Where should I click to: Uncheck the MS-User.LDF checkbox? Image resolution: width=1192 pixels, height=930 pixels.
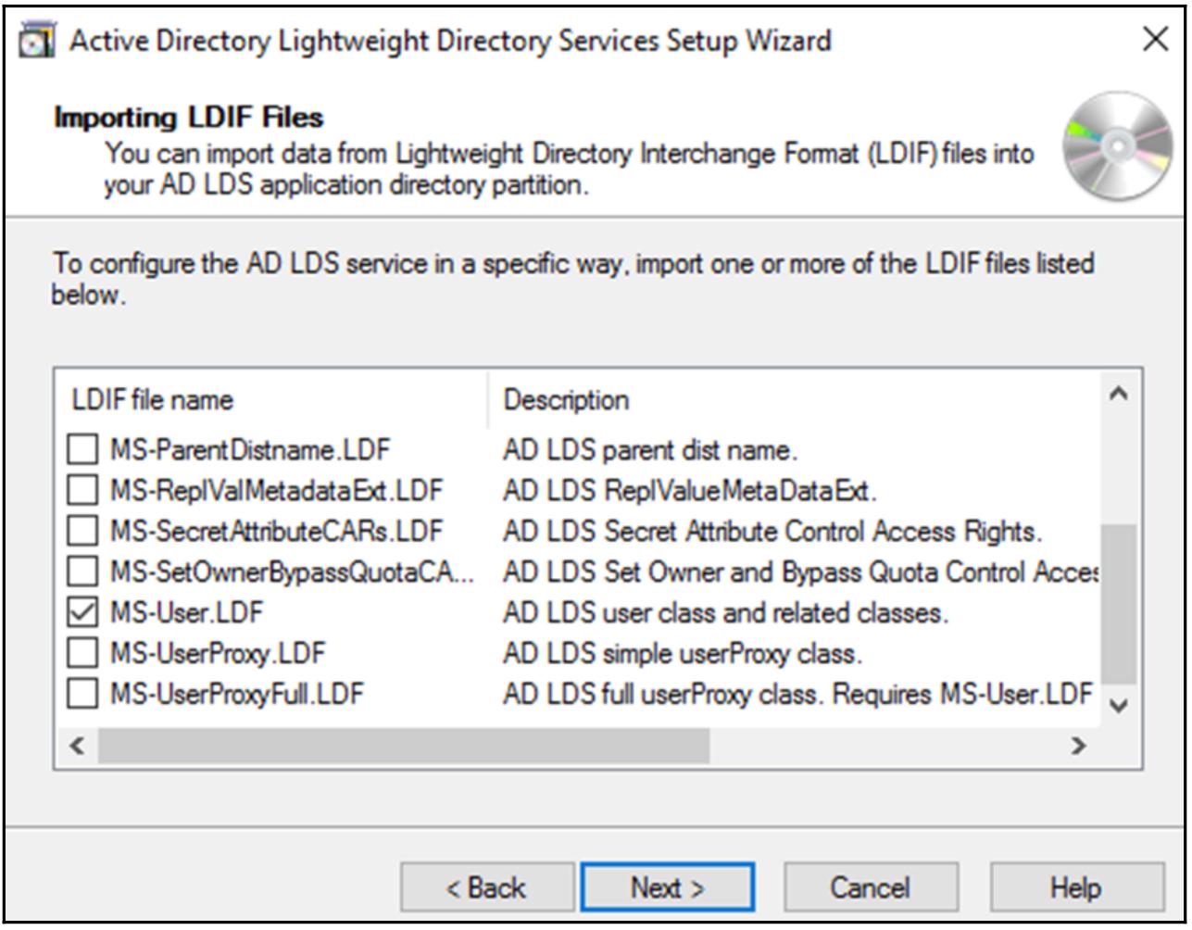(82, 612)
